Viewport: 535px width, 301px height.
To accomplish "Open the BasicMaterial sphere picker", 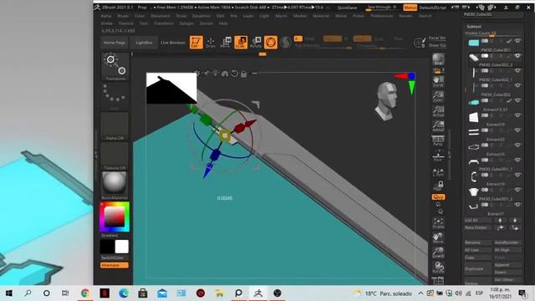I will click(x=115, y=185).
